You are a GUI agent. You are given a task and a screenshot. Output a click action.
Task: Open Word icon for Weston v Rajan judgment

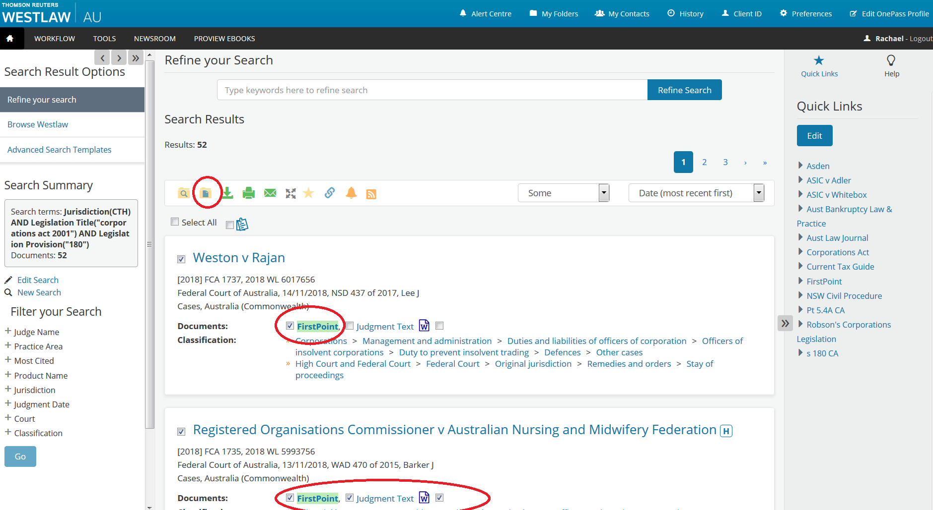[424, 326]
